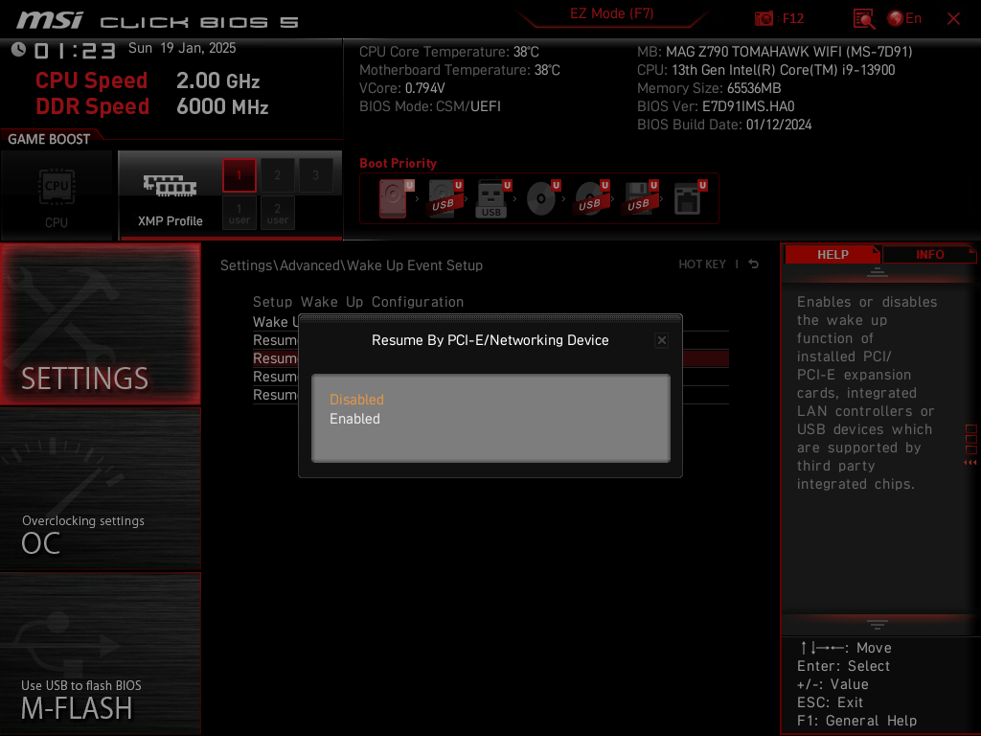
Task: Change language via the En globe icon
Action: point(904,19)
